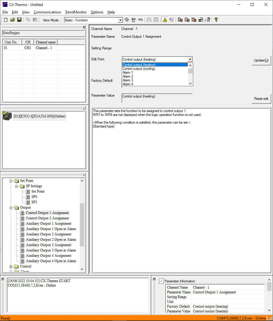
Task: Open the Options menu
Action: (97, 12)
